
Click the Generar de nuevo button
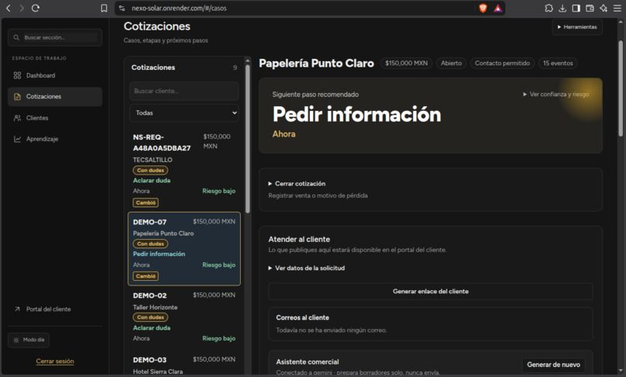[x=553, y=365]
